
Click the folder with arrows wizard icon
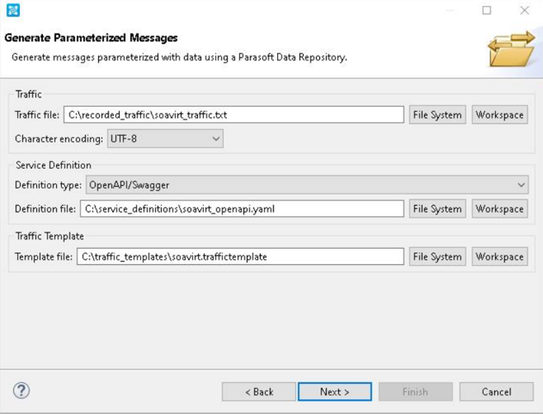click(511, 49)
